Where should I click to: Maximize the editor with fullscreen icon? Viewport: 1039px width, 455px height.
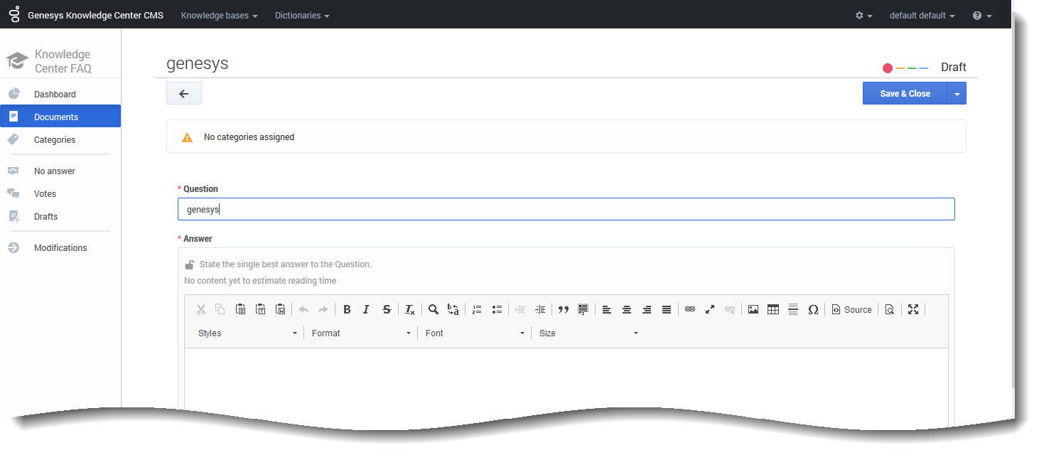[x=913, y=309]
